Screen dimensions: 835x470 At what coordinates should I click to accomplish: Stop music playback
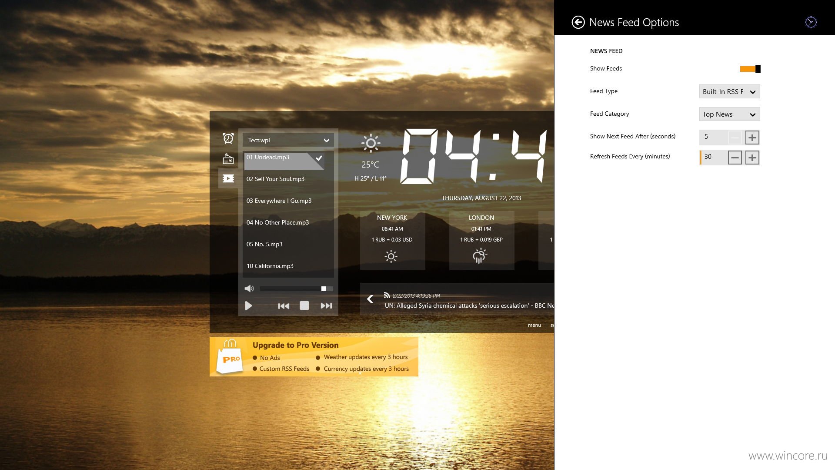pos(304,306)
